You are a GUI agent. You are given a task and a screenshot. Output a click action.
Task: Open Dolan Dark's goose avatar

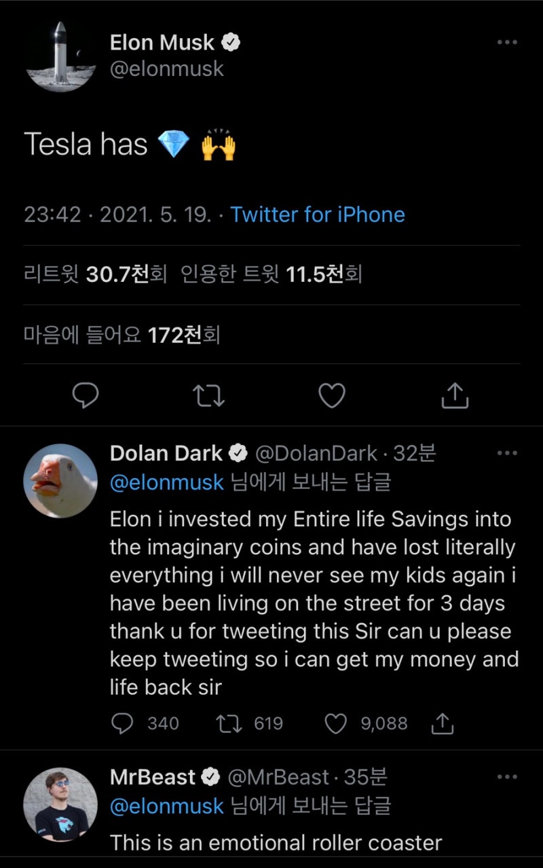coord(60,481)
